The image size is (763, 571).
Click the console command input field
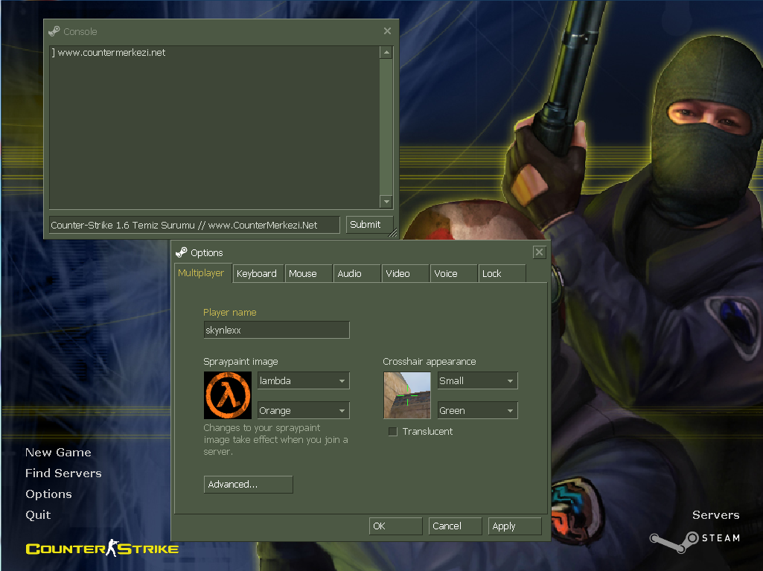point(194,225)
